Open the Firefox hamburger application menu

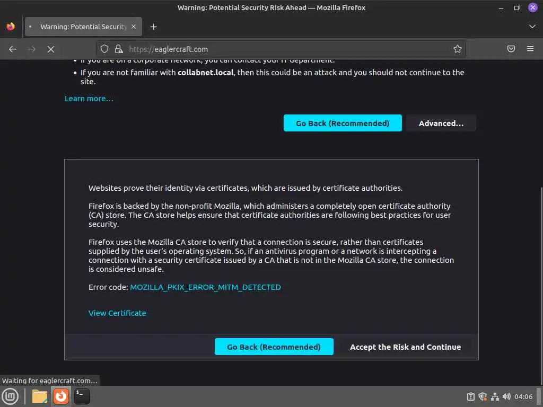pos(530,49)
